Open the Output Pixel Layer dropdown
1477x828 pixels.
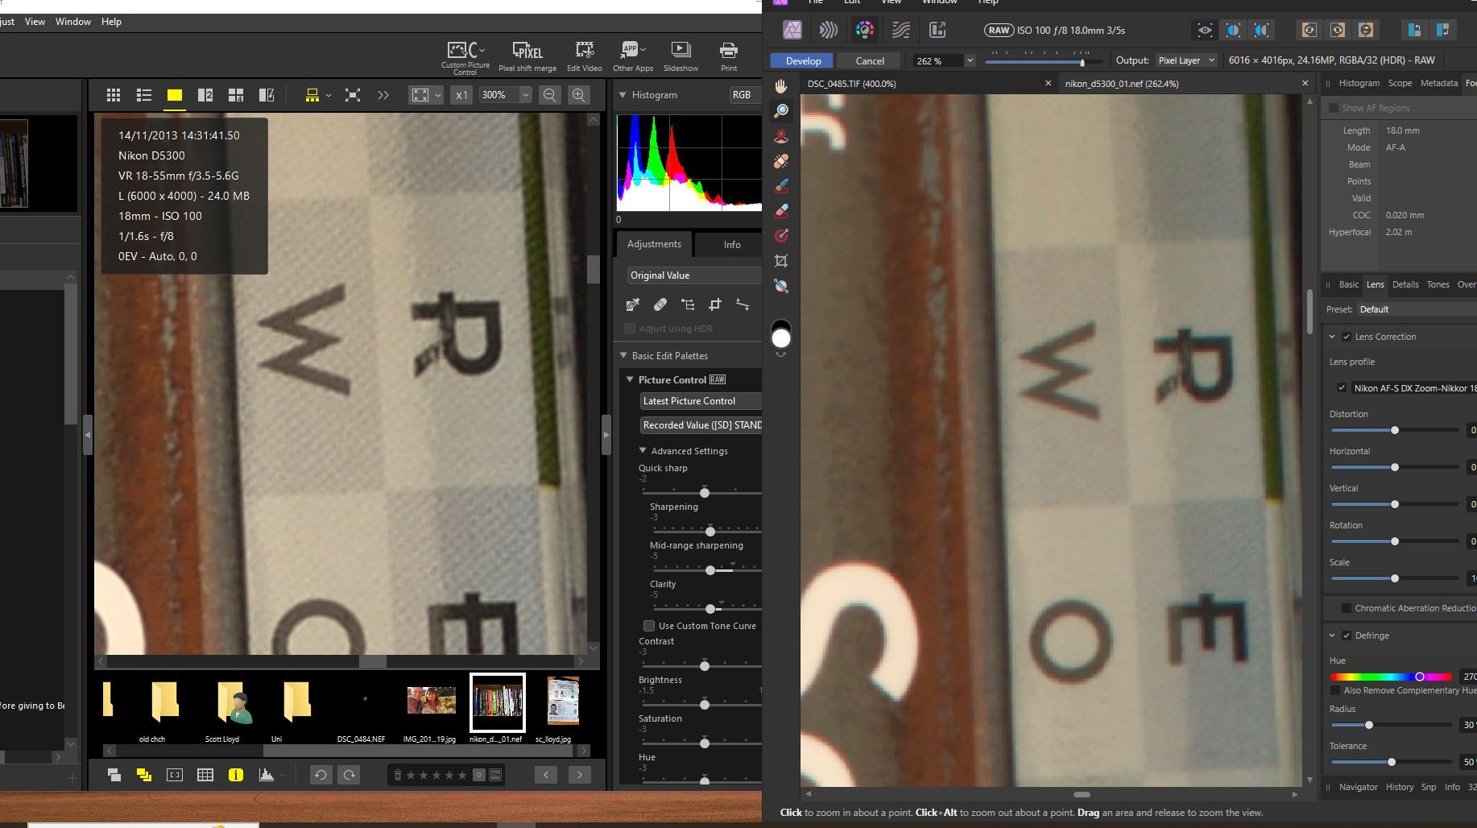1185,60
